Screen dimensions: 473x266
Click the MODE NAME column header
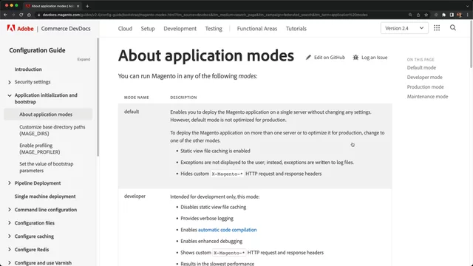[x=136, y=98]
